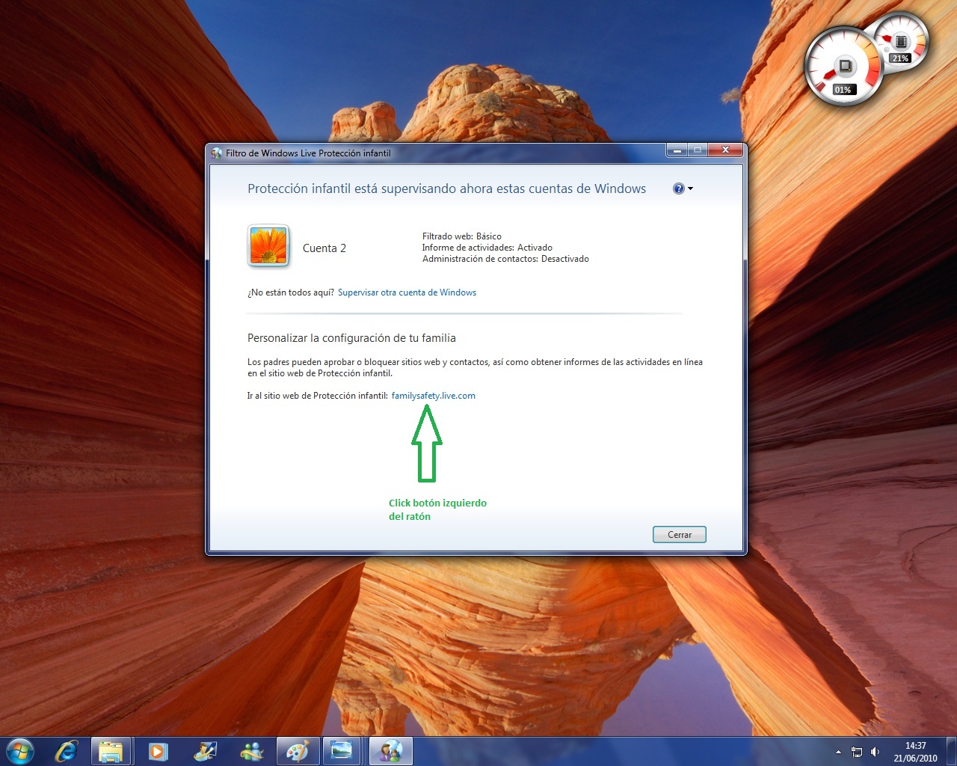Open the familysafety.live.com link
Image resolution: width=957 pixels, height=766 pixels.
tap(434, 396)
